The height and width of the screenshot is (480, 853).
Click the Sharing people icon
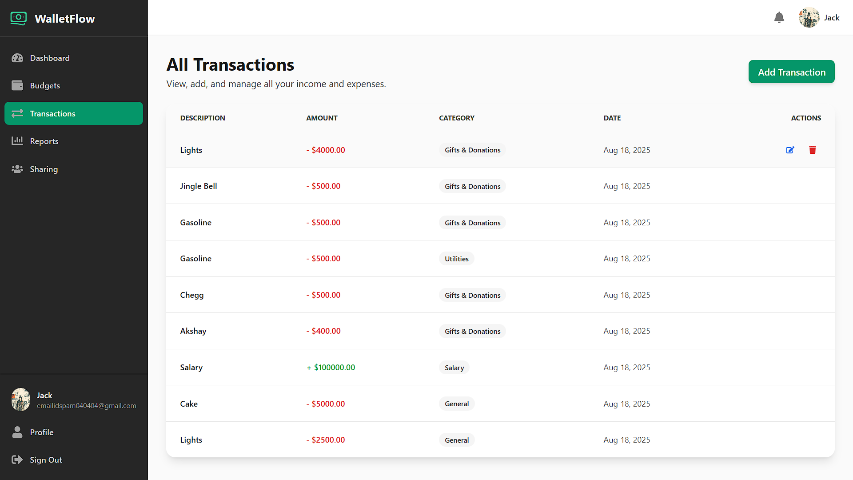coord(17,169)
